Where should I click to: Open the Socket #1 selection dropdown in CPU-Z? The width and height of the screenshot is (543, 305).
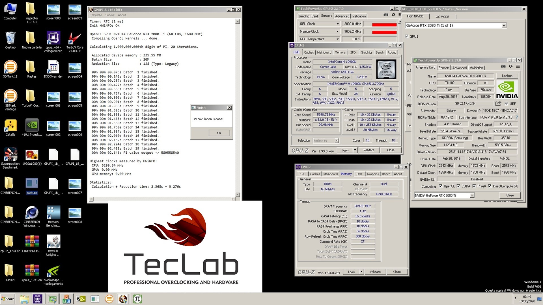tap(336, 141)
